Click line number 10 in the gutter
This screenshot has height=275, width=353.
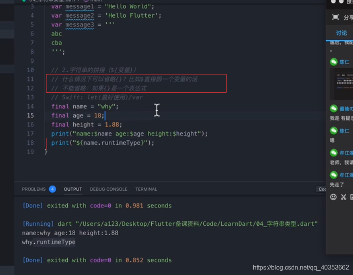[30, 70]
